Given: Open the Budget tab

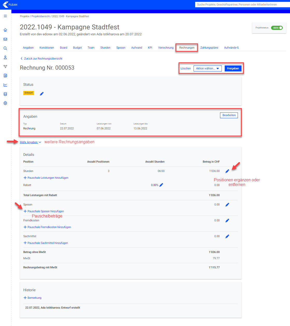Looking at the screenshot, I should click(x=77, y=48).
